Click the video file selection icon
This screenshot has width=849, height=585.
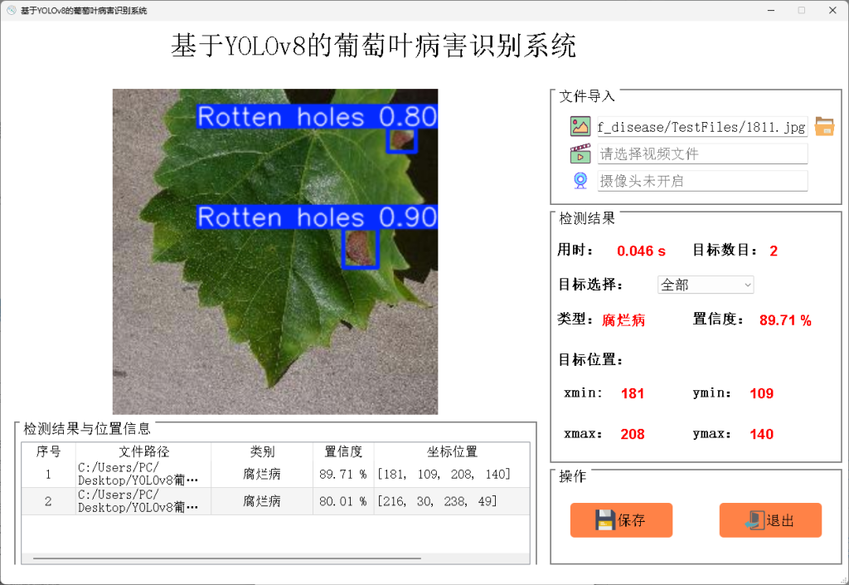click(x=580, y=153)
